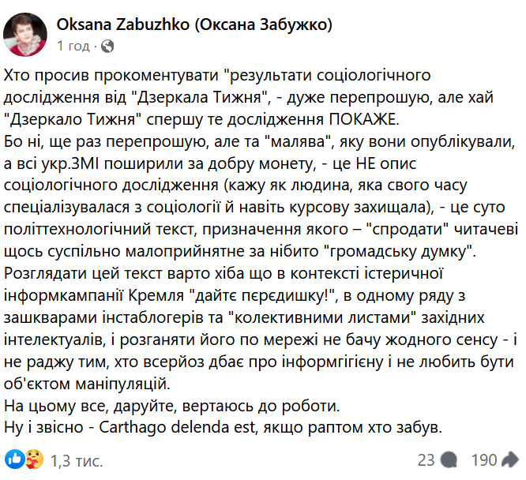Click the blue thumbs-up Like reaction icon
The image size is (526, 480).
pyautogui.click(x=15, y=459)
